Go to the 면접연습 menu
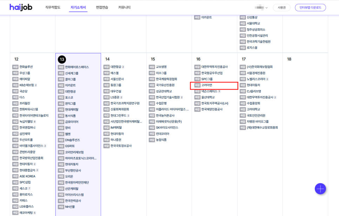Viewport: 339px width, 216px height. 102,7
